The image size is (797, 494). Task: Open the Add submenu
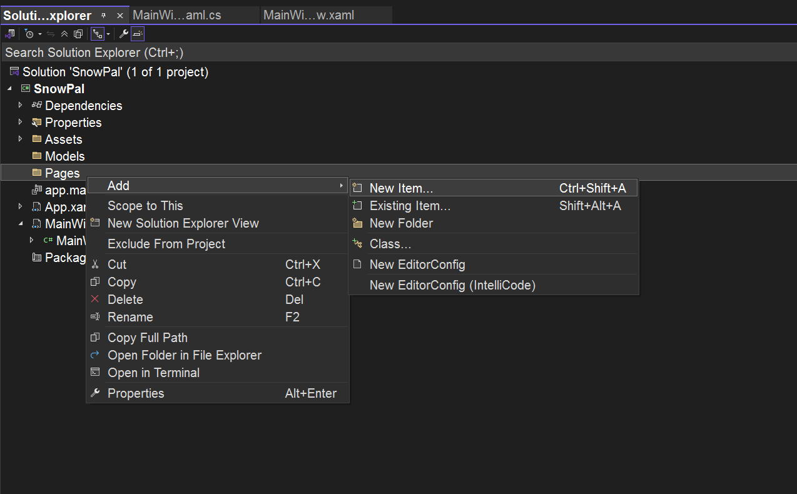[x=218, y=186]
